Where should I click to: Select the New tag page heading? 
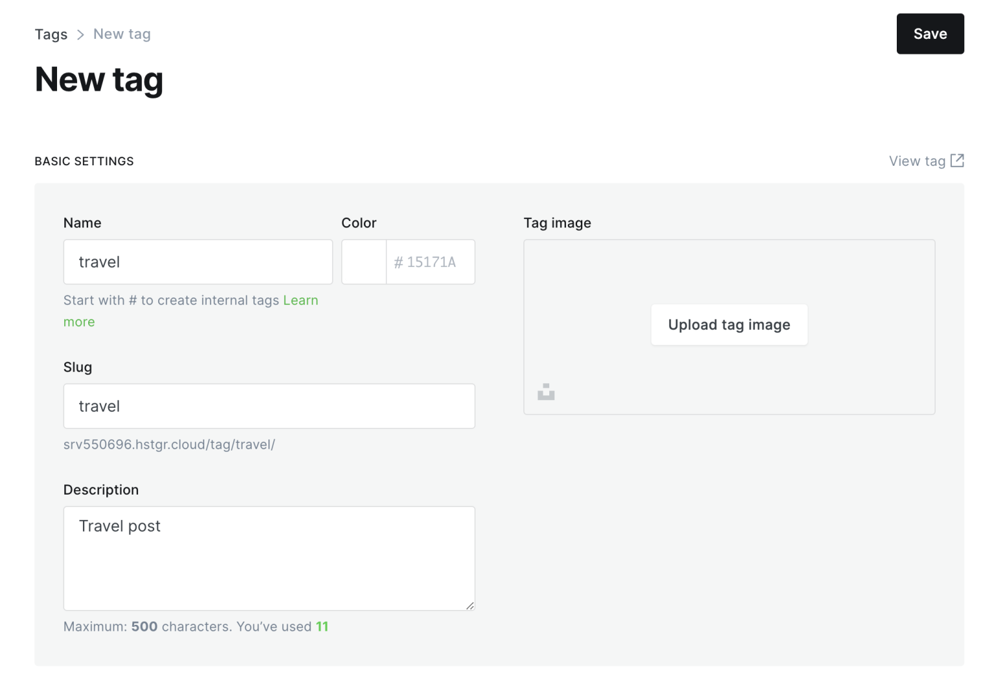(x=99, y=79)
